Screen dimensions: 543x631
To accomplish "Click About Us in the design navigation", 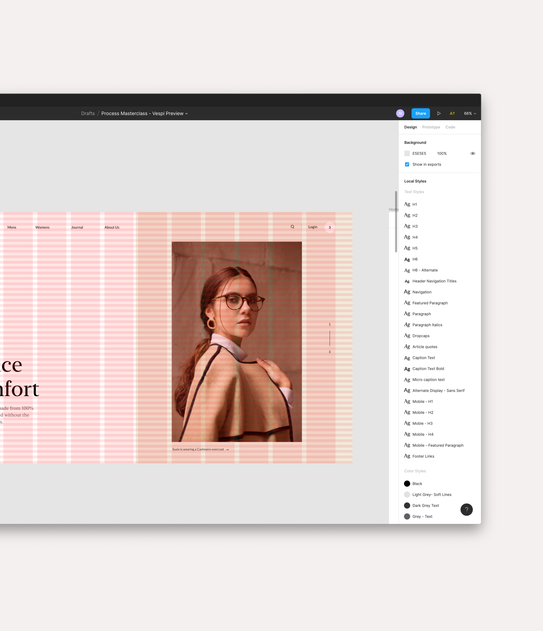I will pyautogui.click(x=112, y=227).
